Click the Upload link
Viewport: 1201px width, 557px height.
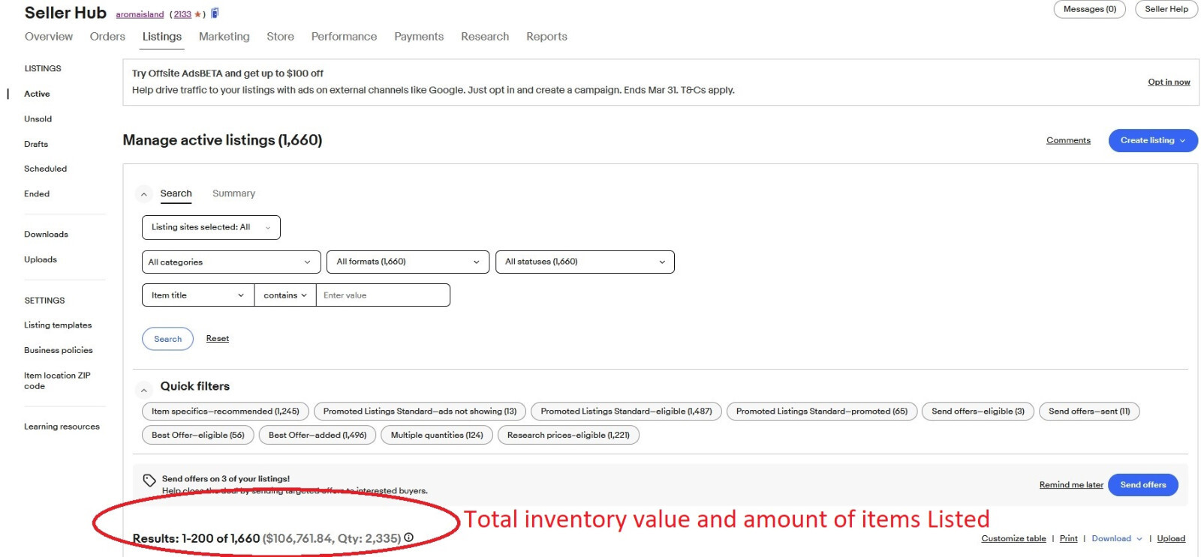pos(1171,538)
